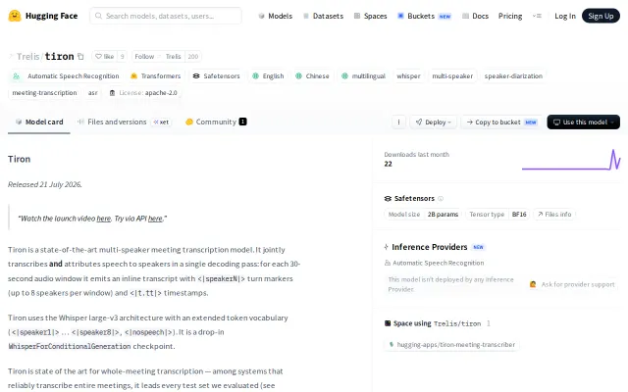Open the Files info link
Viewport: 628px width, 392px height.
(x=554, y=215)
